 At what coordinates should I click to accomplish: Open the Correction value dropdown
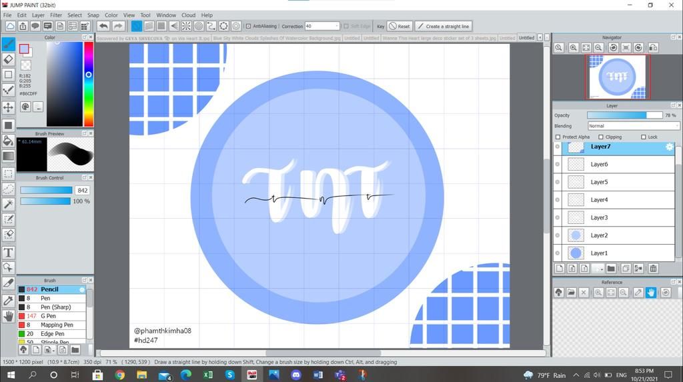(337, 26)
